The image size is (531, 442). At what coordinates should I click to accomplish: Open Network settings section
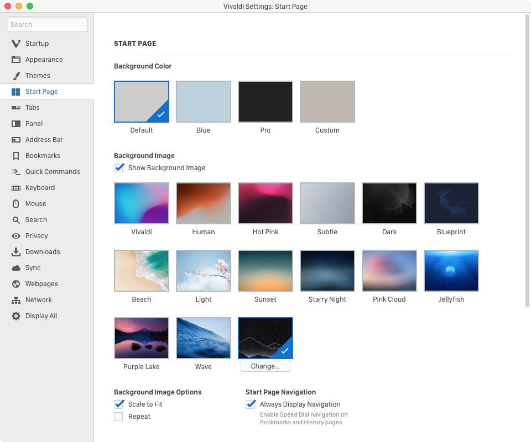(47, 300)
